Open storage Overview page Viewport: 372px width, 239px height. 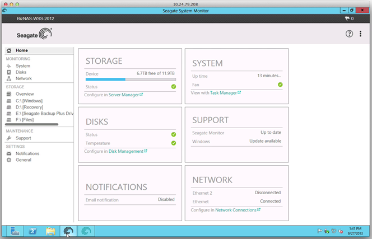(25, 94)
